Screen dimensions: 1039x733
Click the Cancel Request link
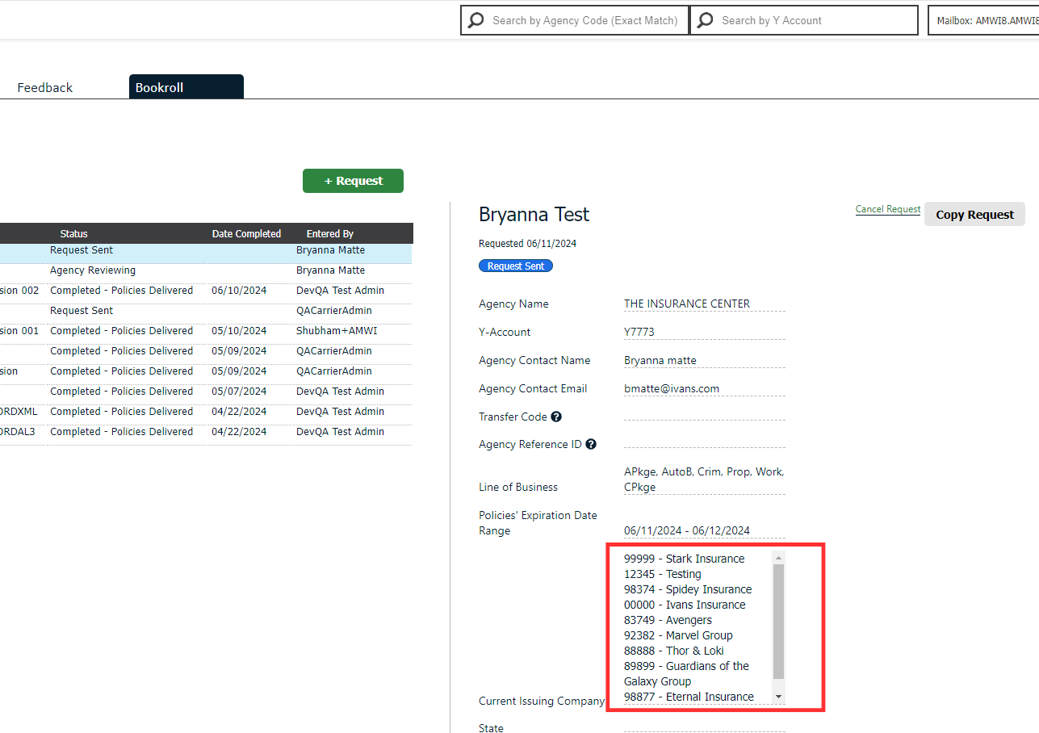point(887,209)
